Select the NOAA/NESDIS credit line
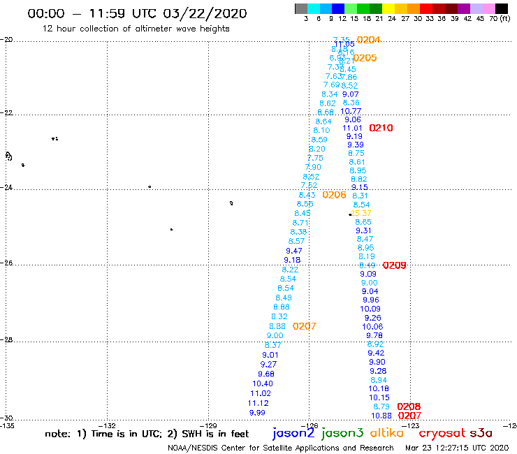517x454 pixels. tap(281, 448)
